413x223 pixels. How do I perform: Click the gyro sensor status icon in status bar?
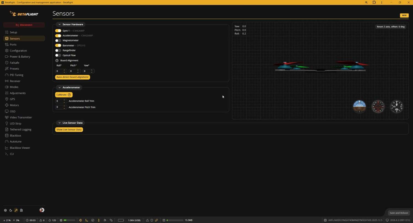click(x=81, y=220)
